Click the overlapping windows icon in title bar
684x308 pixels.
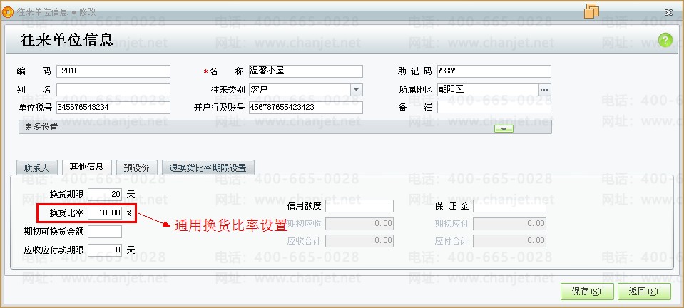click(591, 11)
